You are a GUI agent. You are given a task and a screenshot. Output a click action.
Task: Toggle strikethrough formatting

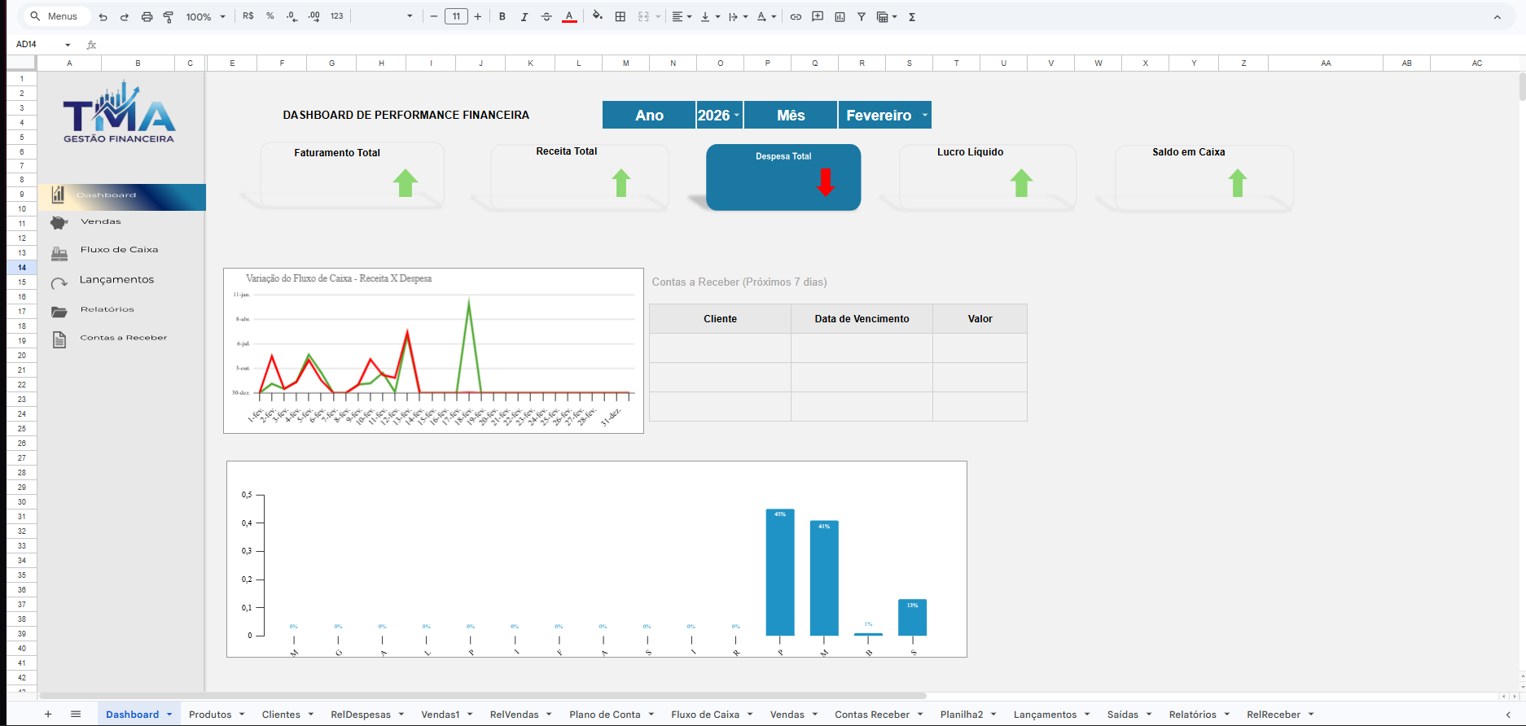[x=546, y=16]
